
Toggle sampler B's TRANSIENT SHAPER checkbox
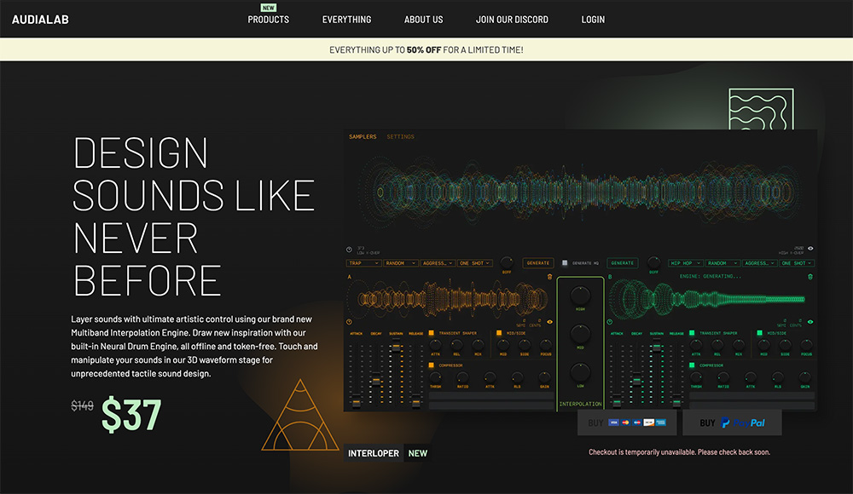[692, 332]
